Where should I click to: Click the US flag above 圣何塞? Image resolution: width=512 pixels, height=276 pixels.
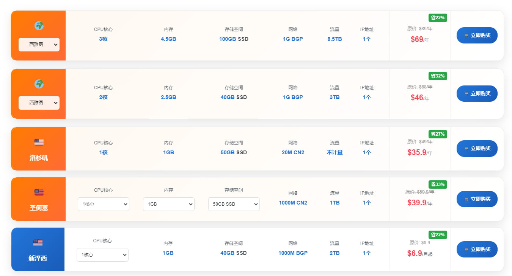tap(39, 192)
